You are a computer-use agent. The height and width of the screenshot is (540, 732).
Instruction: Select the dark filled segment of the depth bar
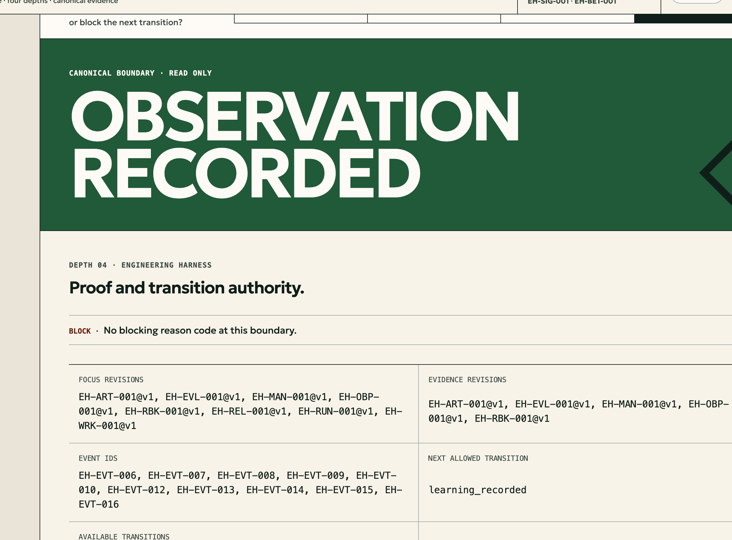683,19
